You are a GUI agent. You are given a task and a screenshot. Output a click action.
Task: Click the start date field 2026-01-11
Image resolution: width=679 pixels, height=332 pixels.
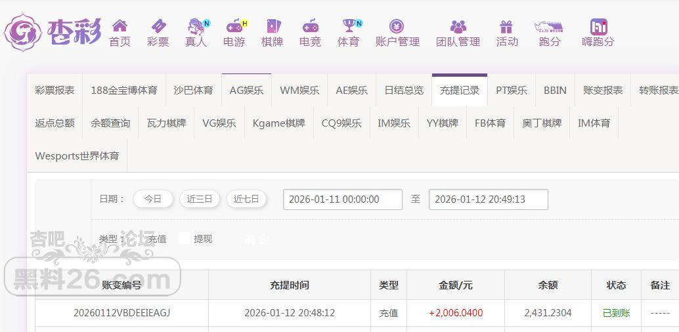[x=342, y=199]
